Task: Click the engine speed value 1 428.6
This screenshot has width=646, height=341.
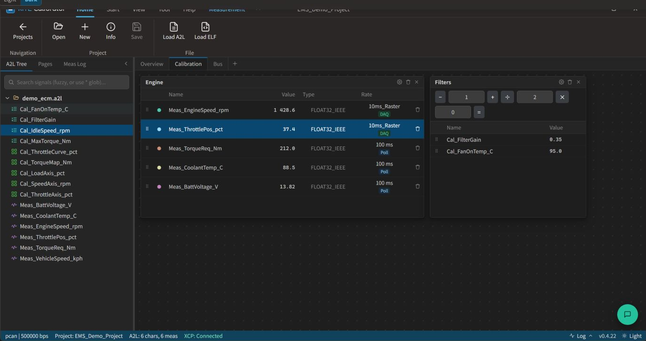Action: point(284,110)
